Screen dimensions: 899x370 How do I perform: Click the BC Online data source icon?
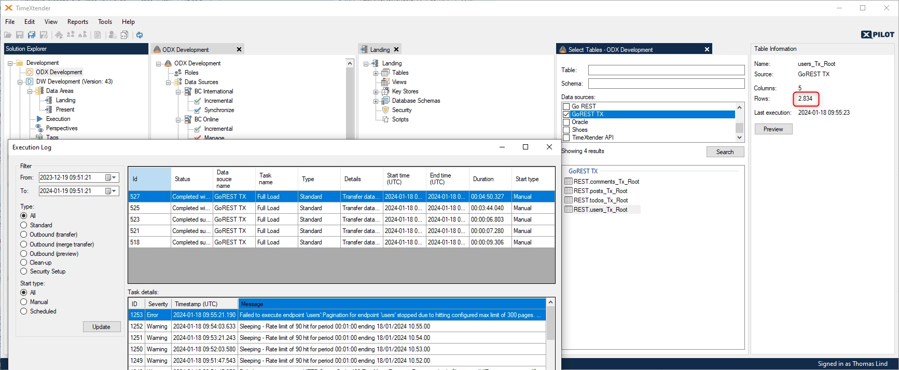[x=188, y=119]
